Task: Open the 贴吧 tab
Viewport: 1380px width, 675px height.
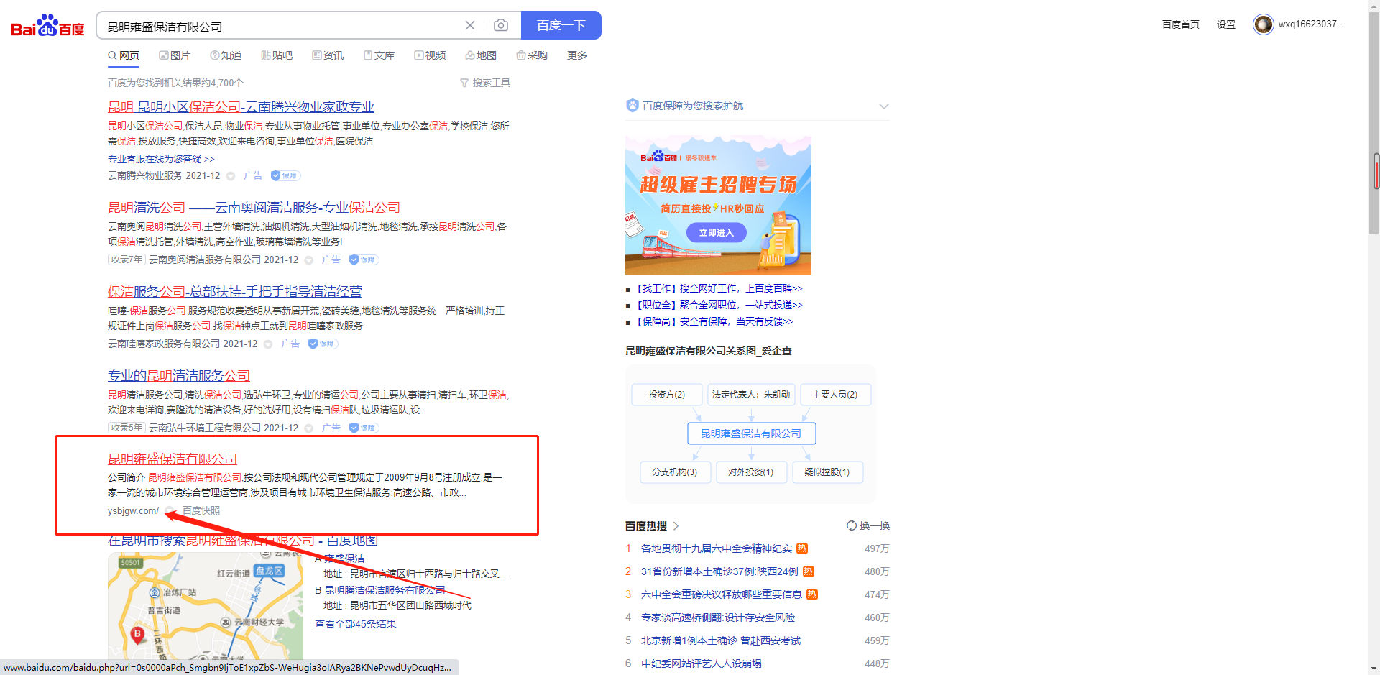Action: click(x=277, y=55)
